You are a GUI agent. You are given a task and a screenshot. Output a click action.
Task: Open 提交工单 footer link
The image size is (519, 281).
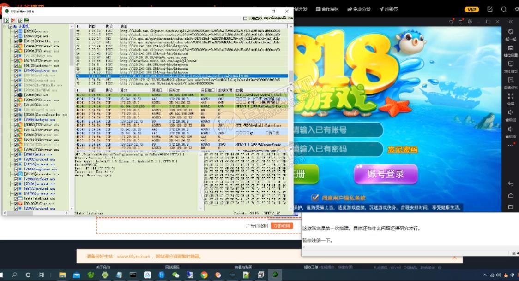(x=310, y=267)
